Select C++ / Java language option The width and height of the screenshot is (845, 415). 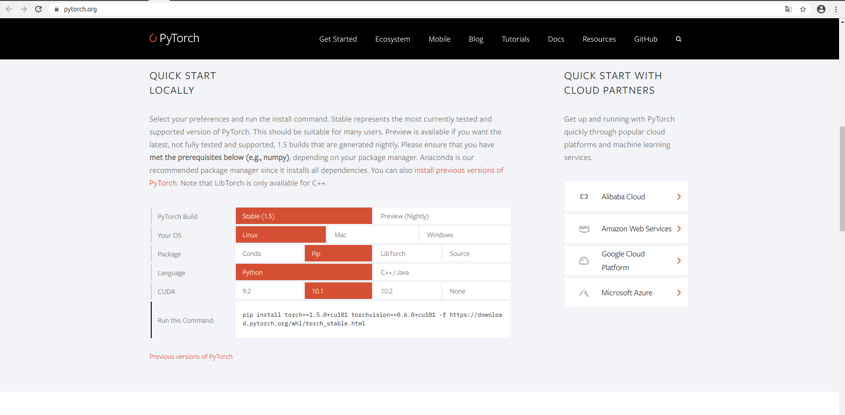442,272
